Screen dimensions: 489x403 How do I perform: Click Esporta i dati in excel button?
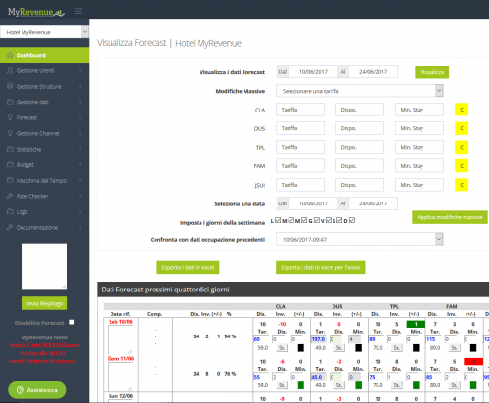[x=188, y=267]
